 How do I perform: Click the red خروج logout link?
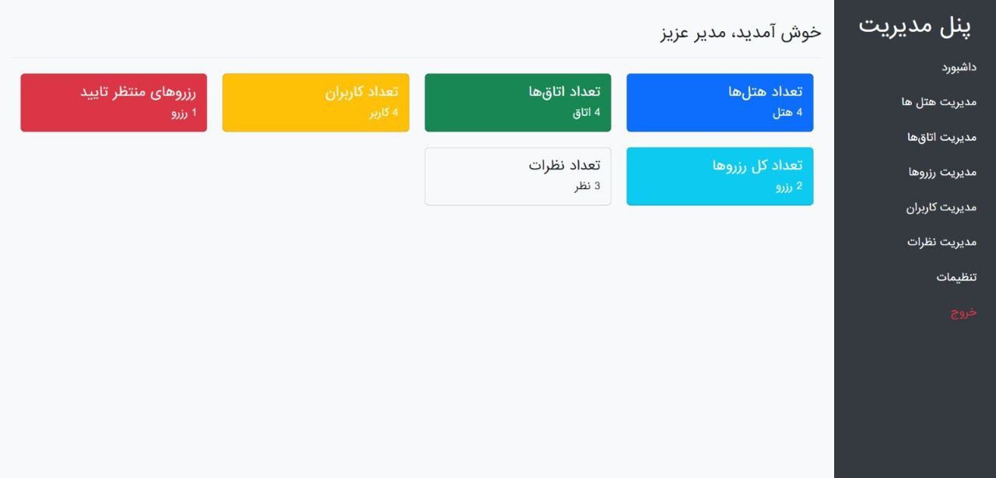(x=963, y=312)
